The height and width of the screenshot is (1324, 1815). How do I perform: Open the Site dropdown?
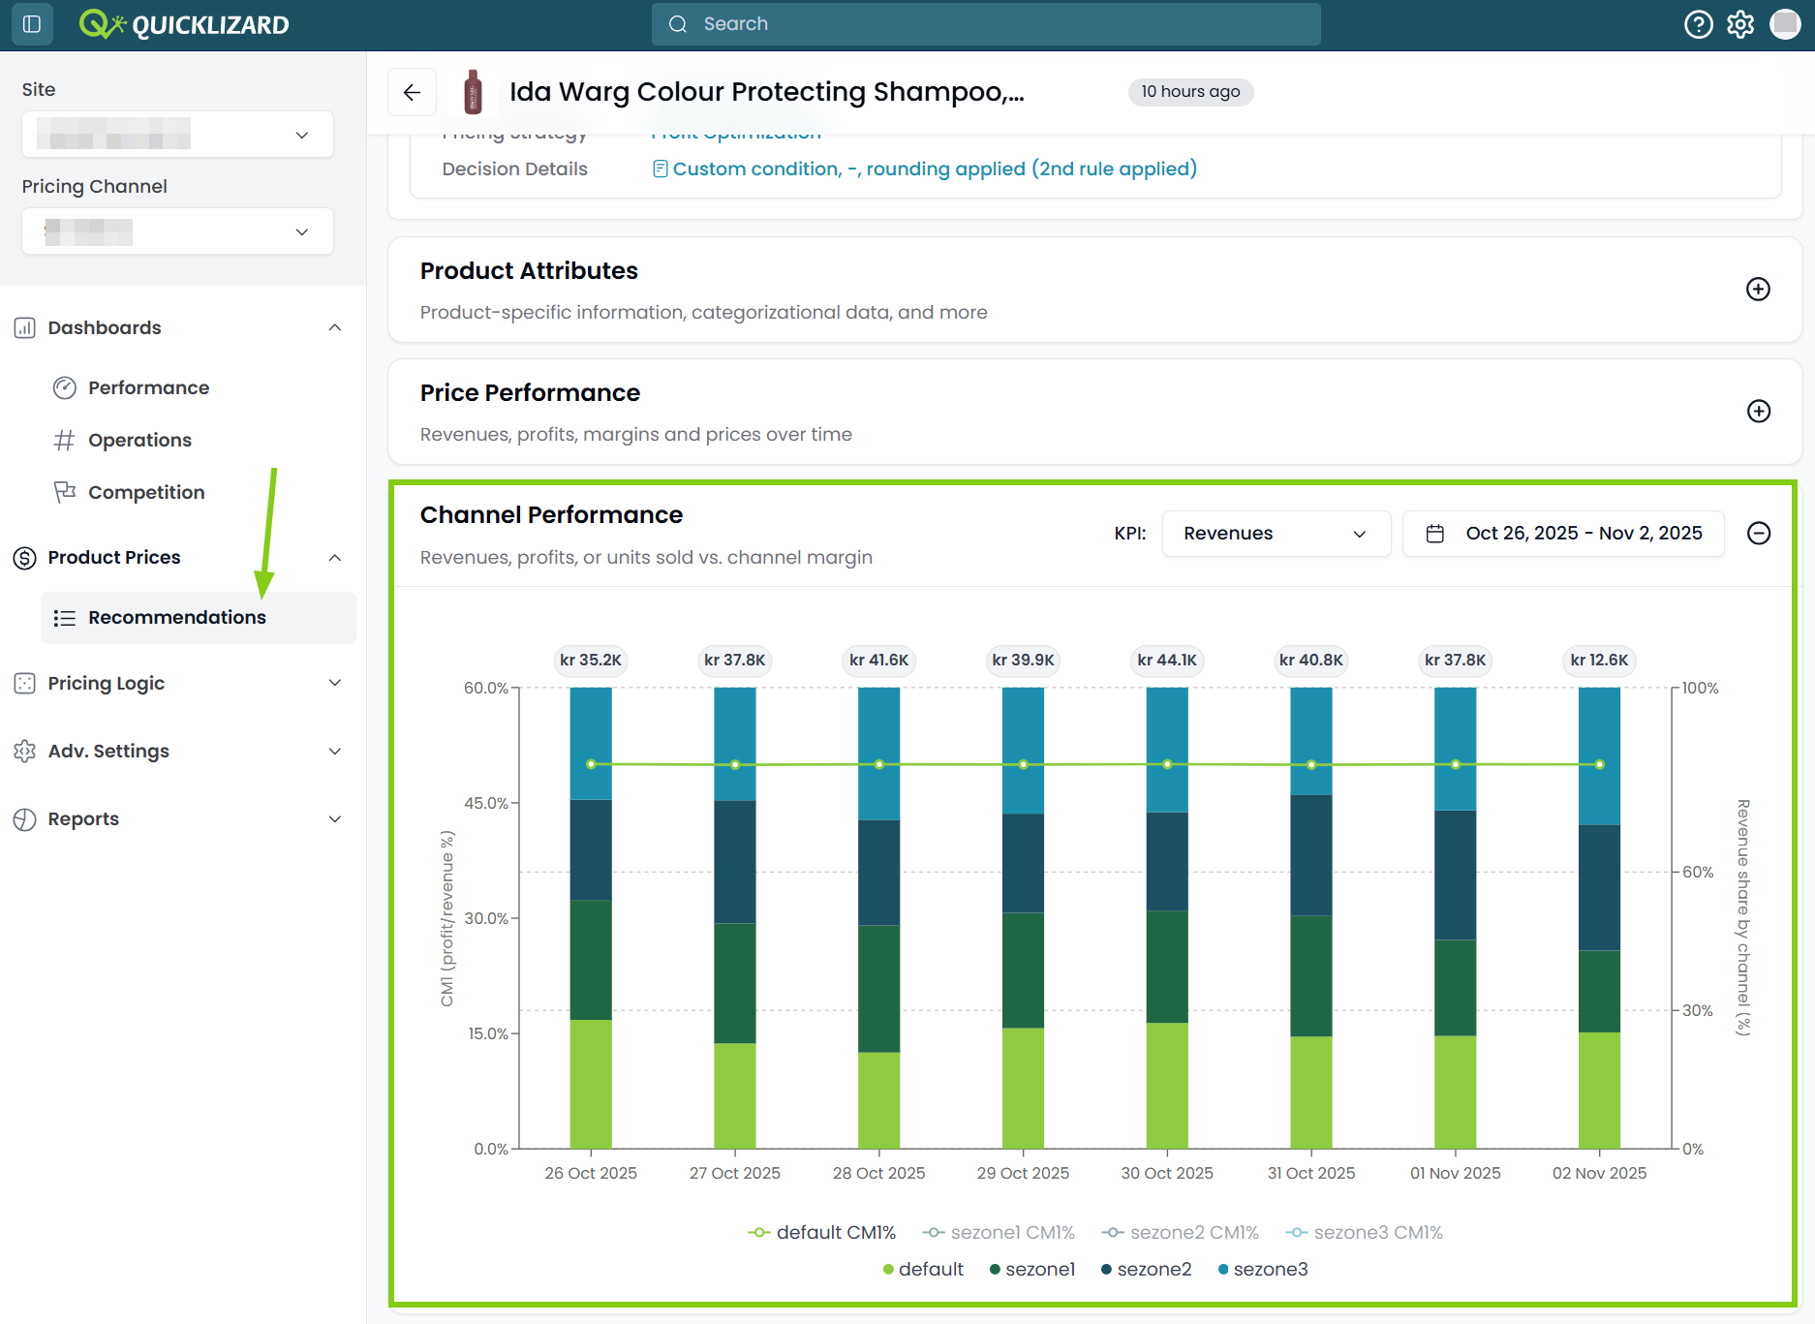coord(177,134)
